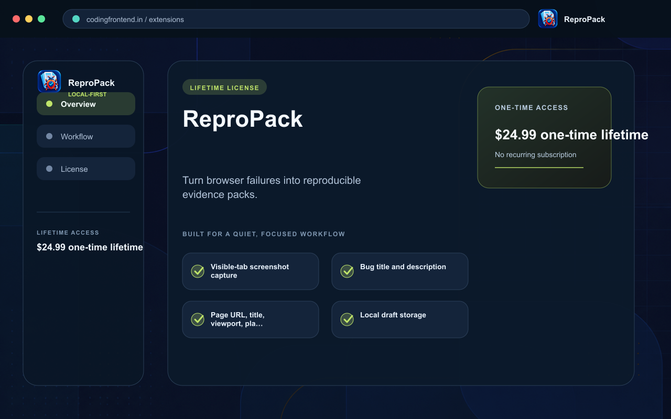Switch to the License sidebar tab

click(x=86, y=169)
